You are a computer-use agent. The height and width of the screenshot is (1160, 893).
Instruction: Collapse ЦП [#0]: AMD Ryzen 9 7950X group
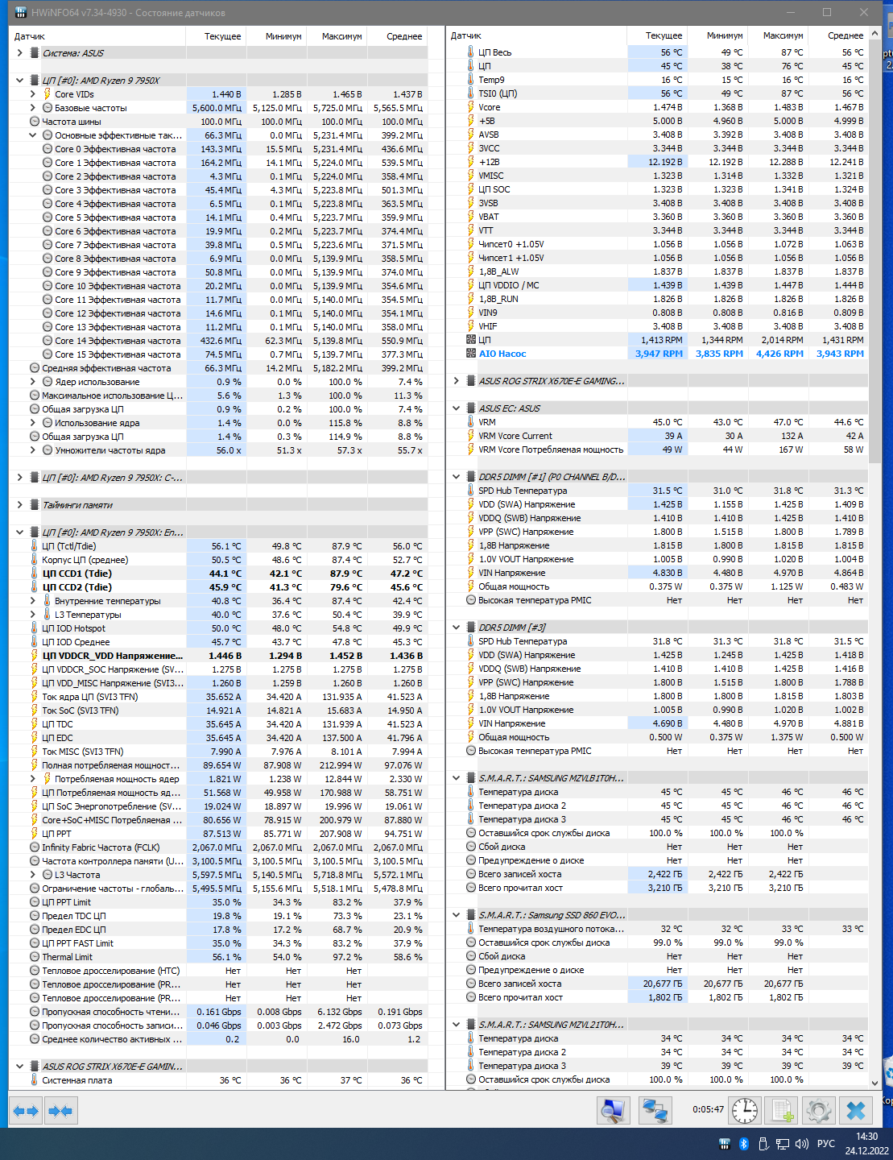tap(20, 81)
